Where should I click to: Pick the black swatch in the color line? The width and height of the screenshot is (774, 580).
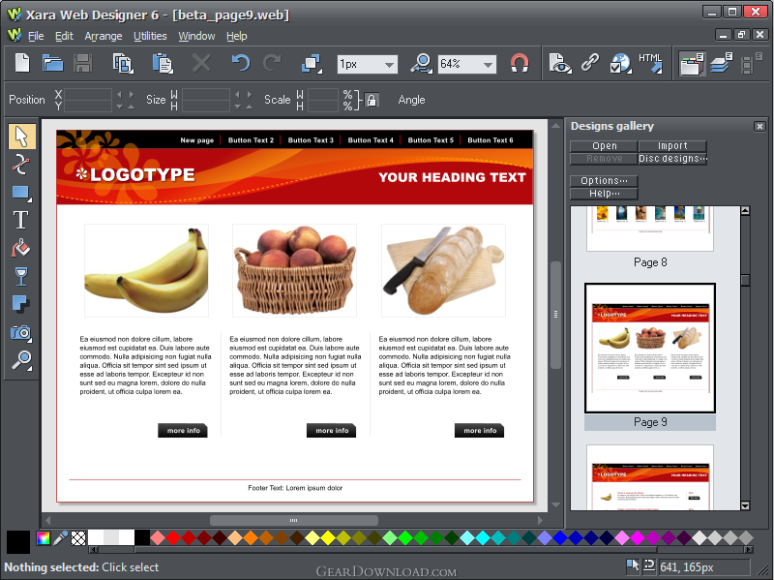[x=142, y=537]
